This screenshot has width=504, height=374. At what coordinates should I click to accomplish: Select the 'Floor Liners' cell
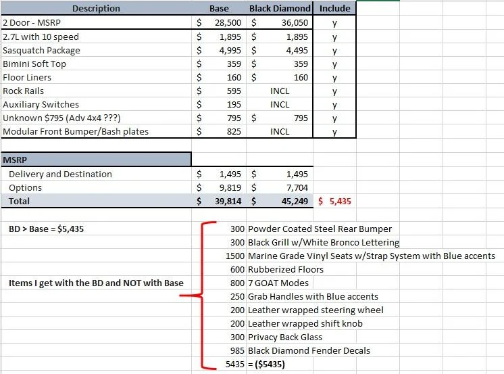[96, 77]
